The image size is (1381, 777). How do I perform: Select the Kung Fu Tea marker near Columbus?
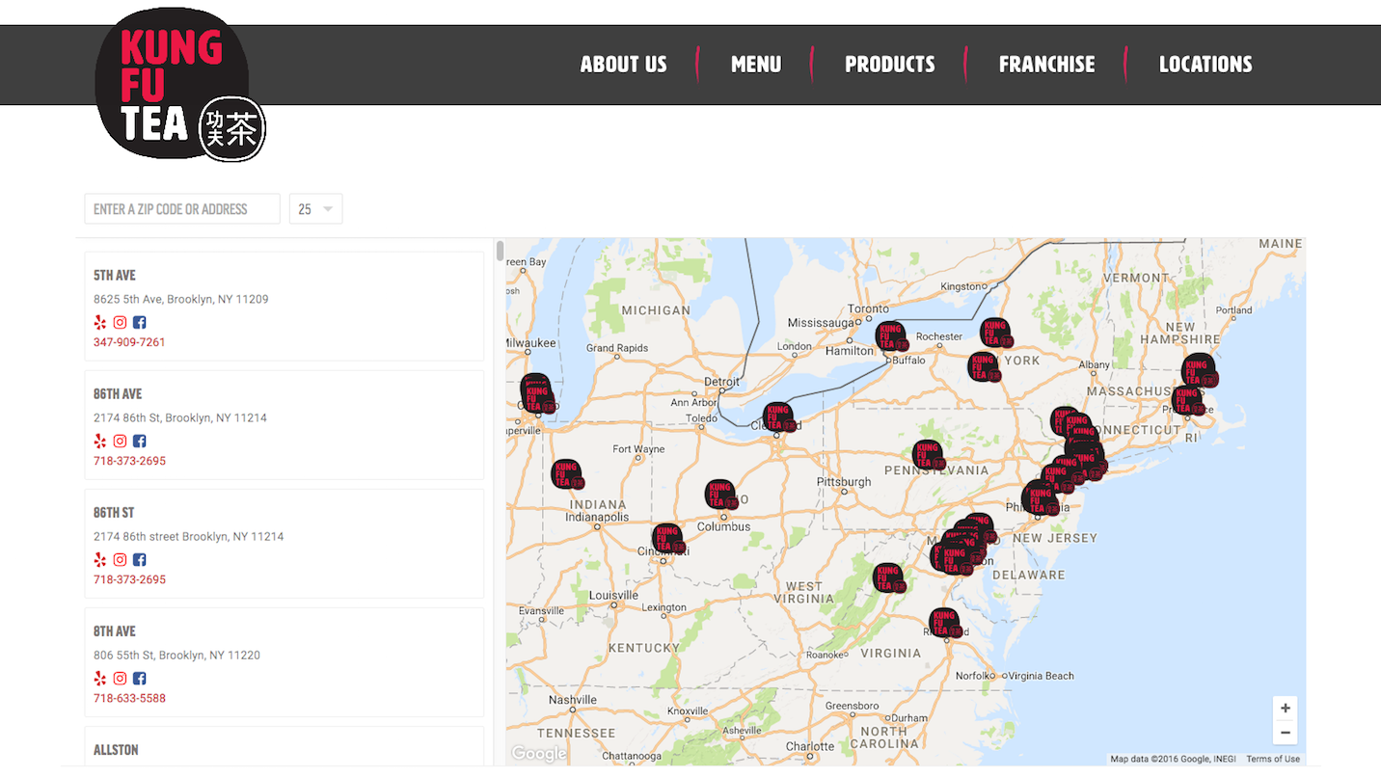pyautogui.click(x=721, y=496)
